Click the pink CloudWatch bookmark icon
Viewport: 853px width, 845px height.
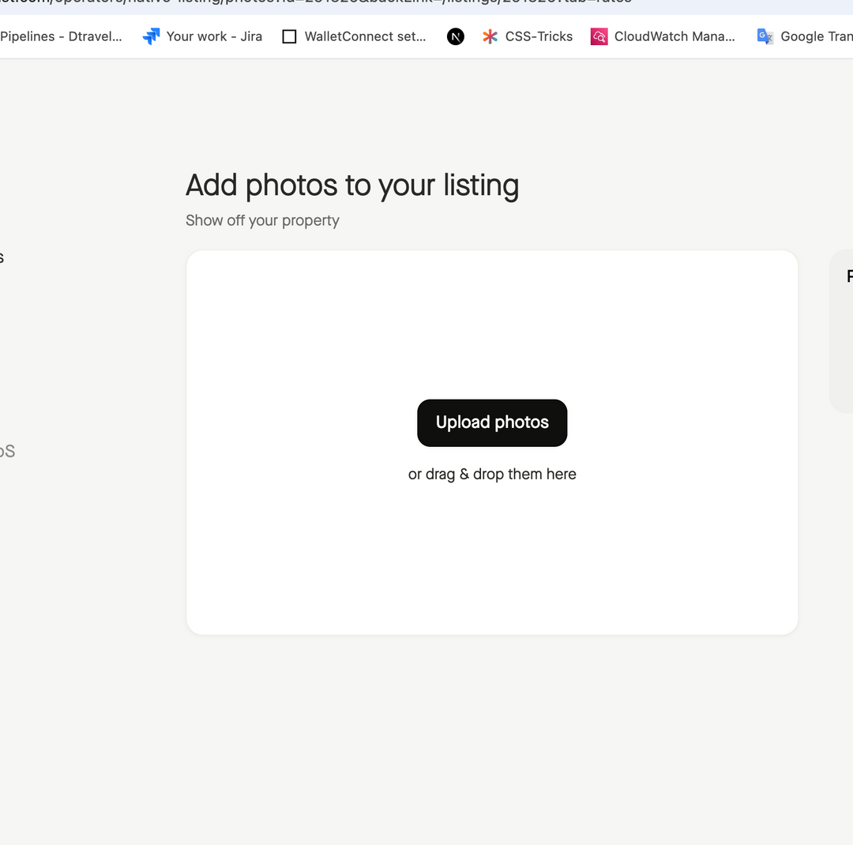(599, 36)
